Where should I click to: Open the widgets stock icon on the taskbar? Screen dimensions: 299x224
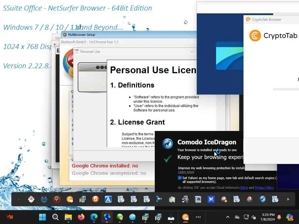click(x=9, y=217)
